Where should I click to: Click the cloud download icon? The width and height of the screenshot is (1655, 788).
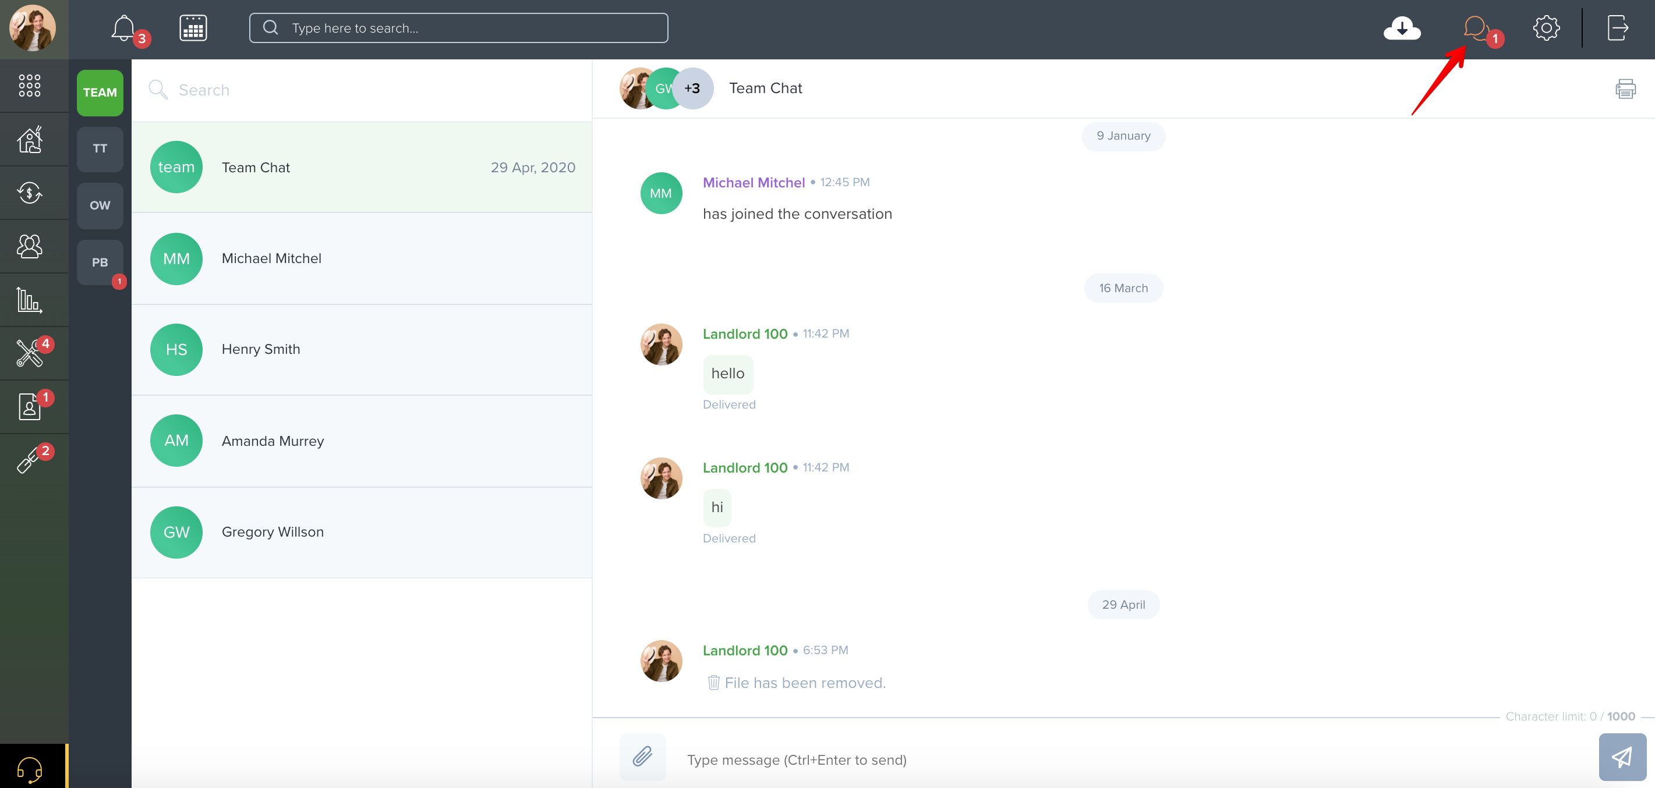click(1402, 29)
